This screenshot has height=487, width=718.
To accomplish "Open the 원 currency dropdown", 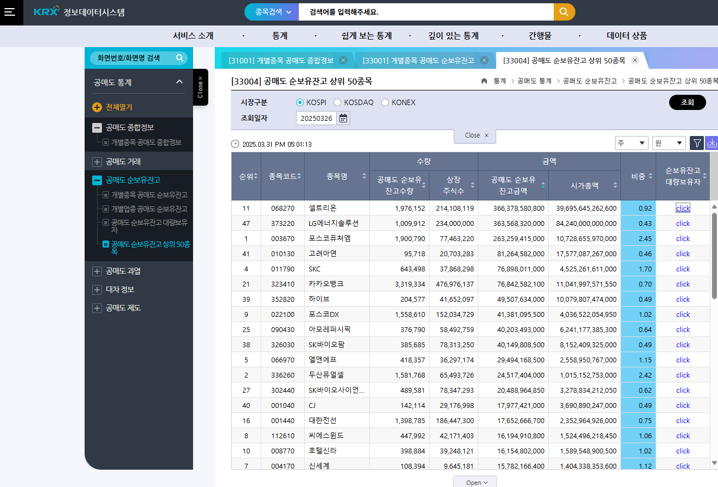I will 669,143.
